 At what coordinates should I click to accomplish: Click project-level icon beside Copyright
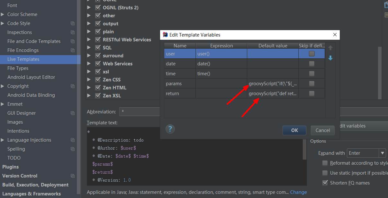pos(73,86)
